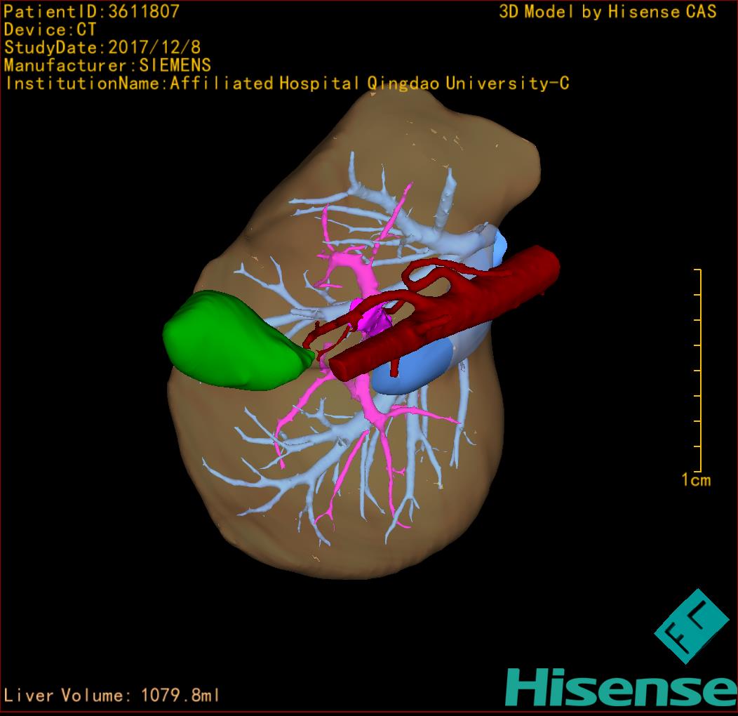Click the yellow vertical scale ruler

(699, 370)
